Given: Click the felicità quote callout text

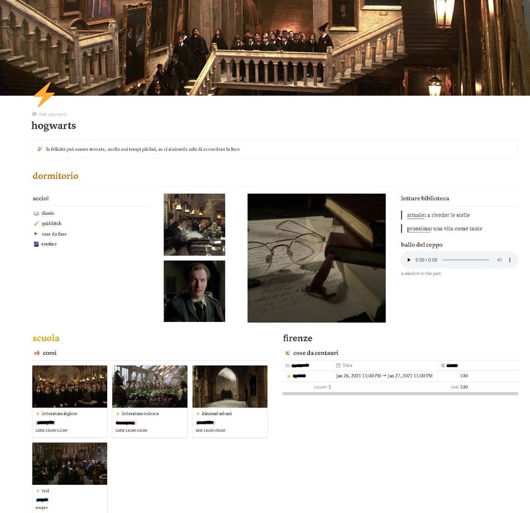Looking at the screenshot, I should (143, 149).
